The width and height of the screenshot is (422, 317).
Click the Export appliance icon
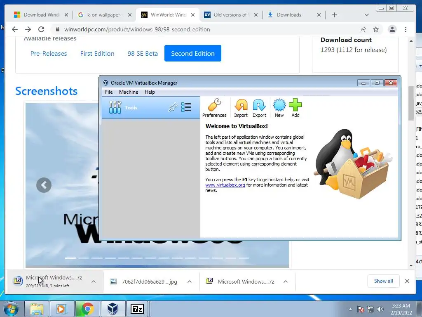pos(259,108)
